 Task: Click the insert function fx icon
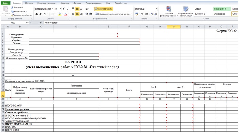pyautogui.click(x=41, y=23)
